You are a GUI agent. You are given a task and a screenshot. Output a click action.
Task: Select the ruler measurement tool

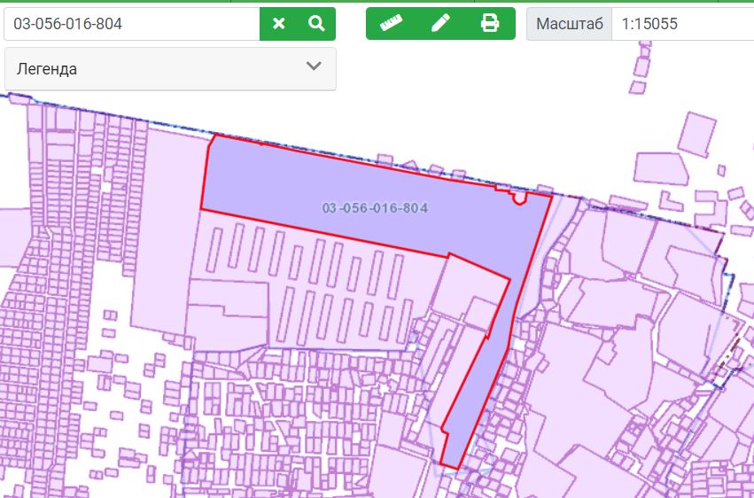click(x=391, y=24)
